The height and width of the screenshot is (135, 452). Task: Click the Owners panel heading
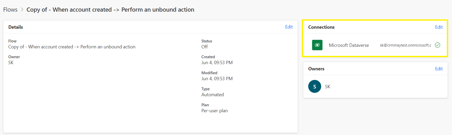click(x=316, y=69)
